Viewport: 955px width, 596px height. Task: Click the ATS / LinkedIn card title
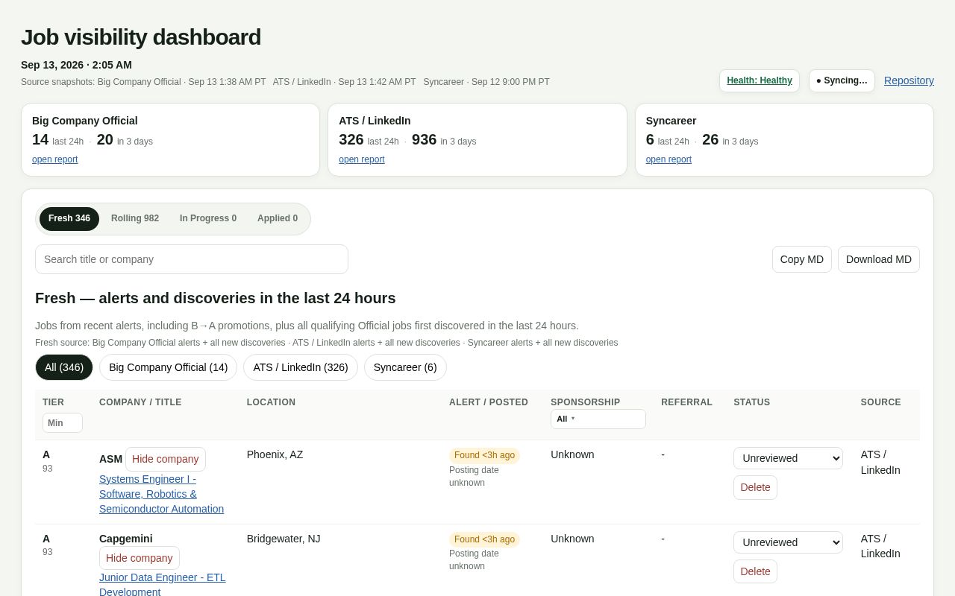[x=375, y=121]
